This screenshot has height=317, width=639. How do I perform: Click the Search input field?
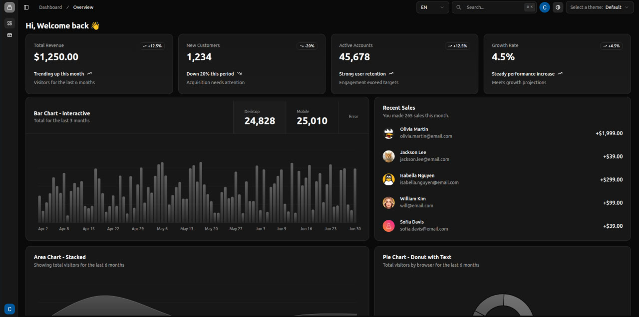point(494,7)
